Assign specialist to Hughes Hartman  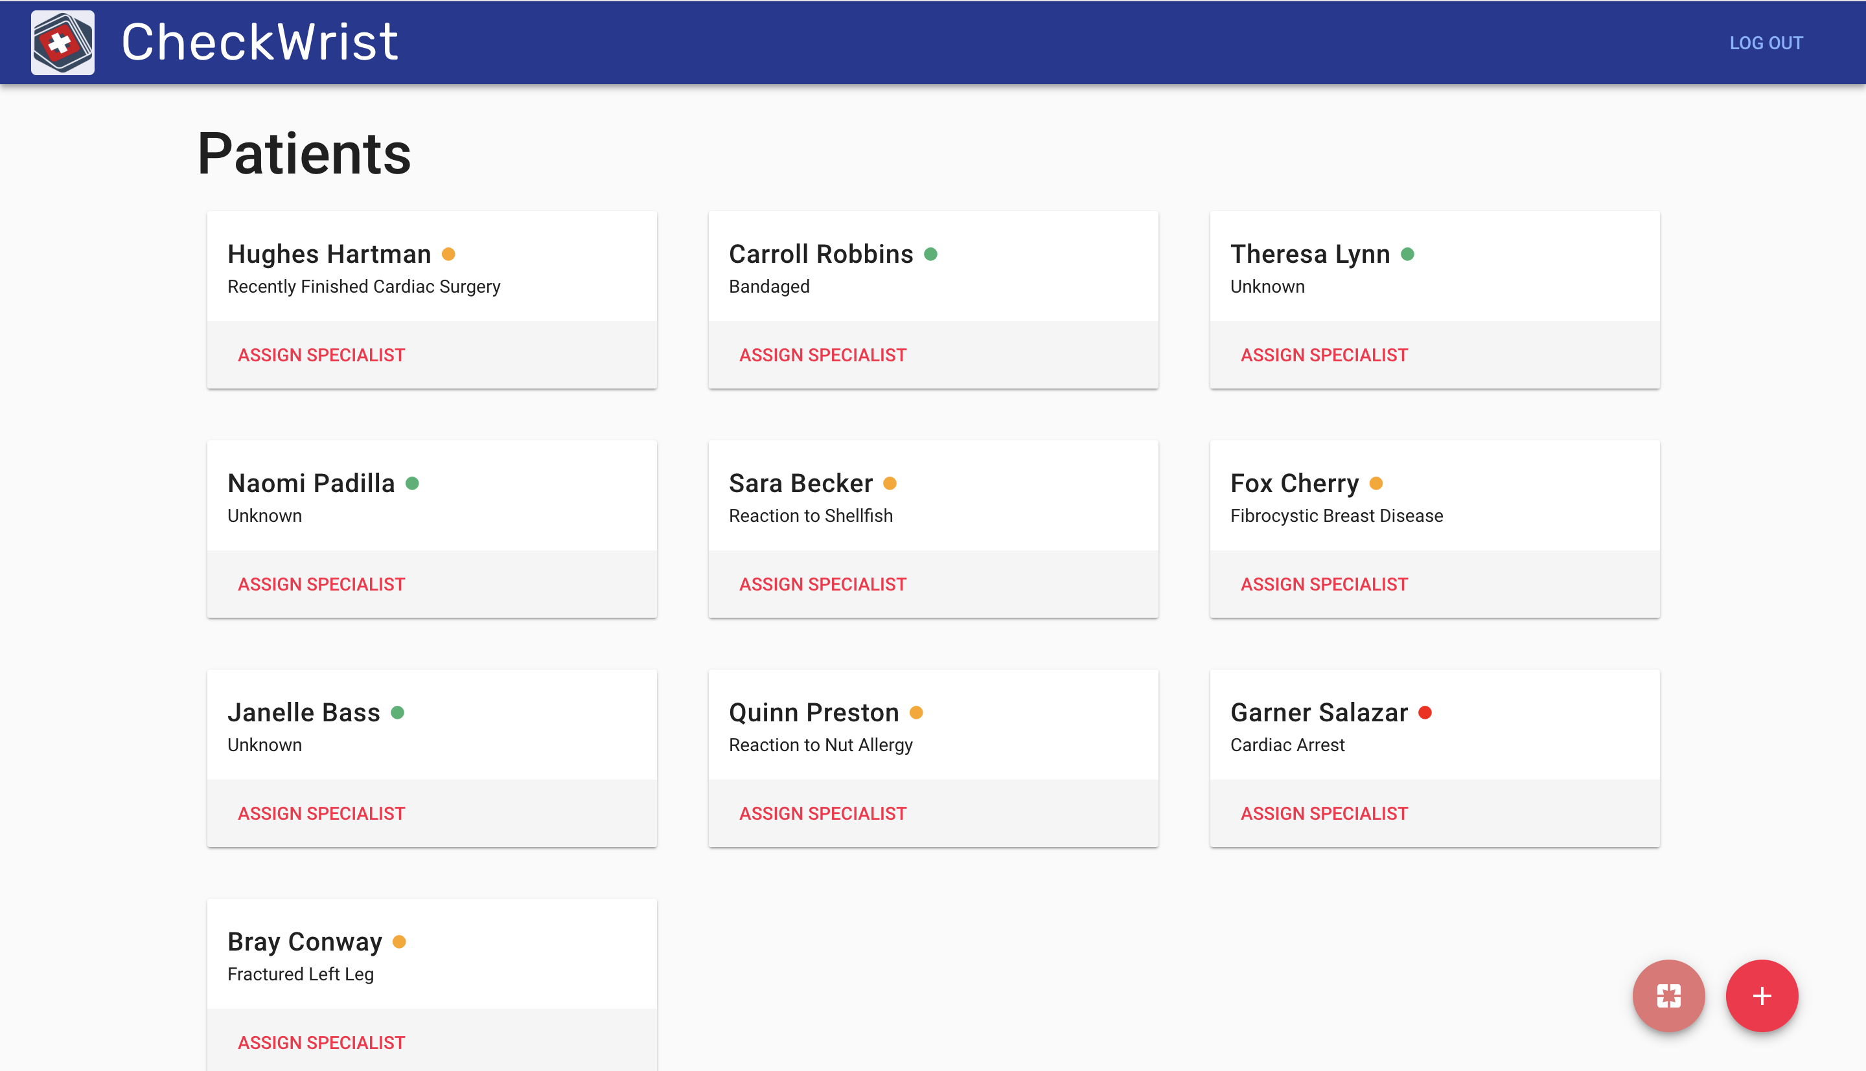321,355
